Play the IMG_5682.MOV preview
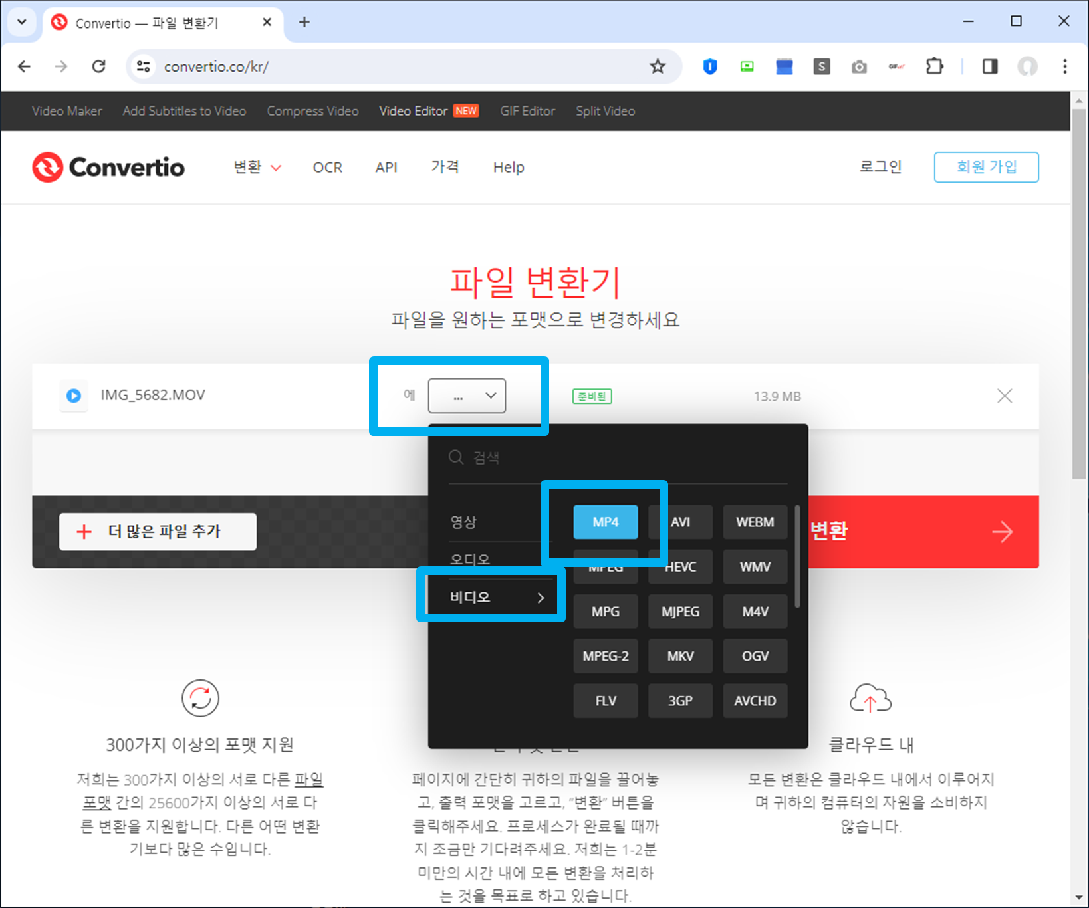 73,396
